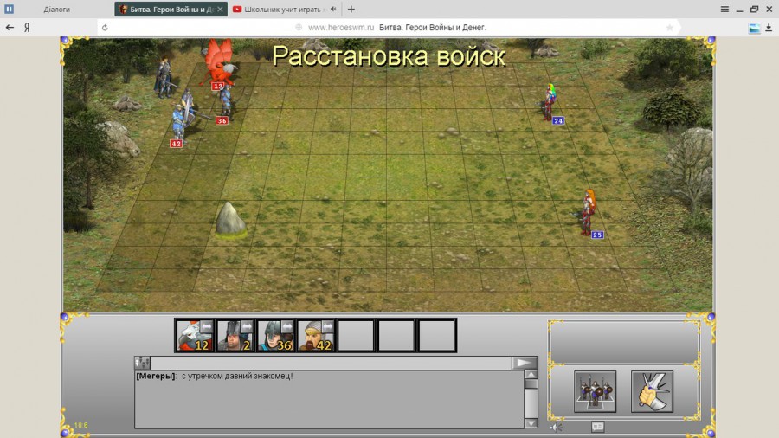This screenshot has height=438, width=779.
Task: Click the [Мегеры] sender name in chat
Action: click(156, 376)
